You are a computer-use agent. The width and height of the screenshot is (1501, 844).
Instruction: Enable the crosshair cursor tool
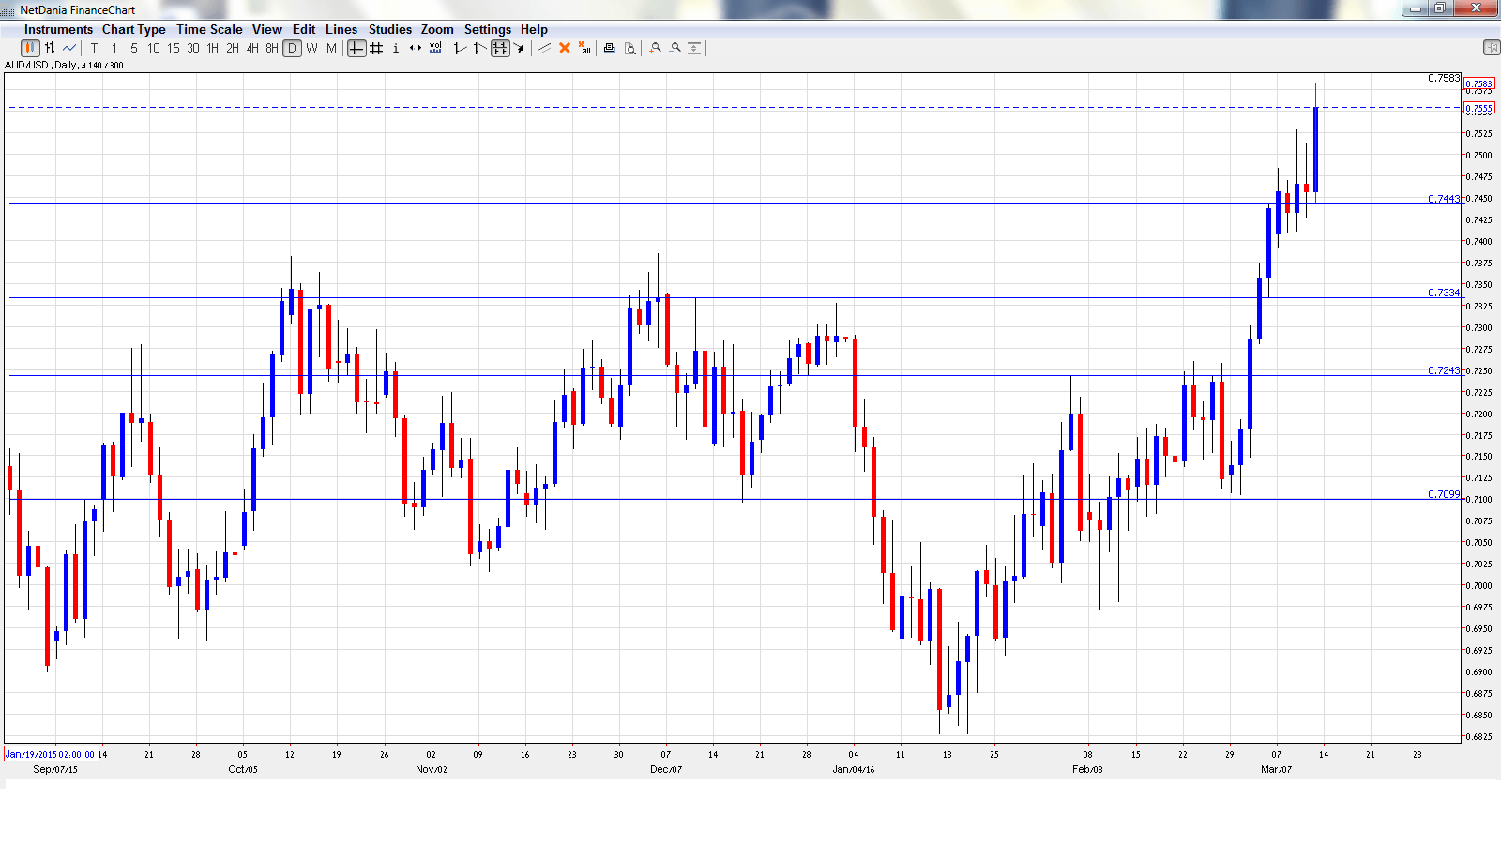pyautogui.click(x=356, y=48)
